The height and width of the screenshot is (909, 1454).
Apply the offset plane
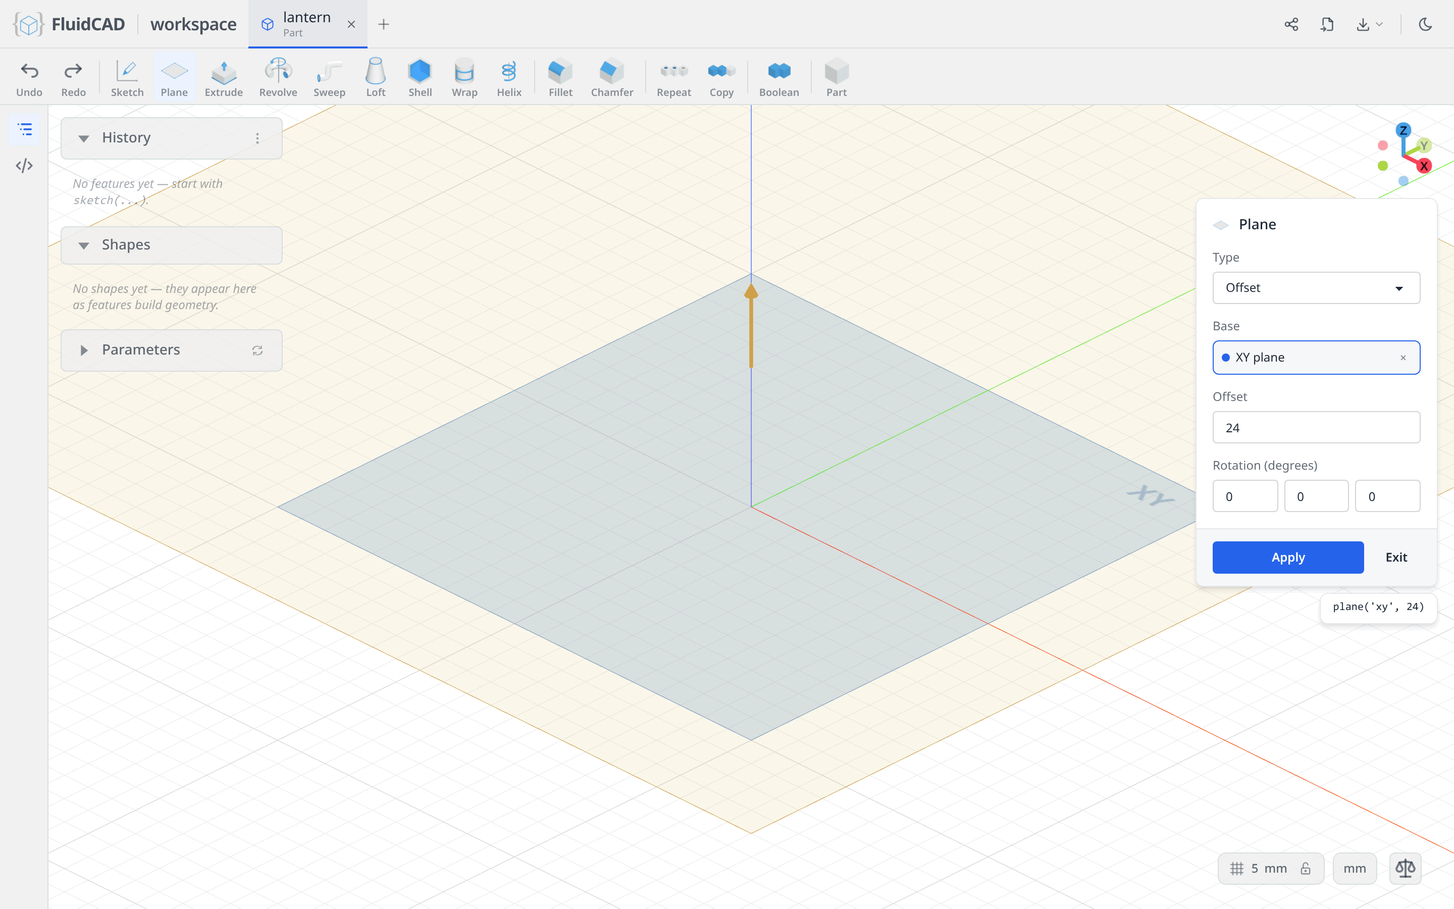(1287, 558)
